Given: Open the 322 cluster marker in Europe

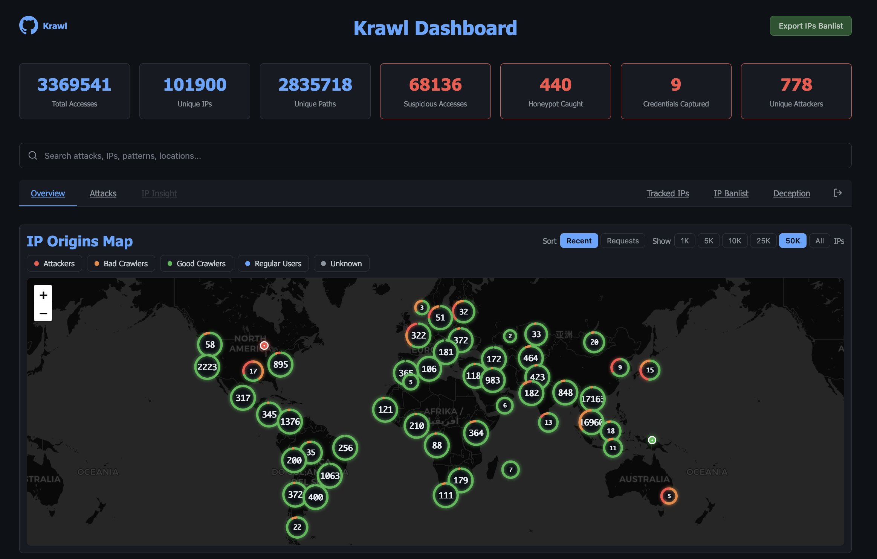Looking at the screenshot, I should [418, 336].
